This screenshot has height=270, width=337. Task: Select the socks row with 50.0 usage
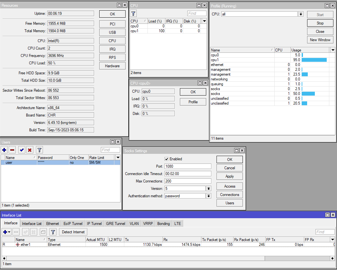pyautogui.click(x=272, y=94)
